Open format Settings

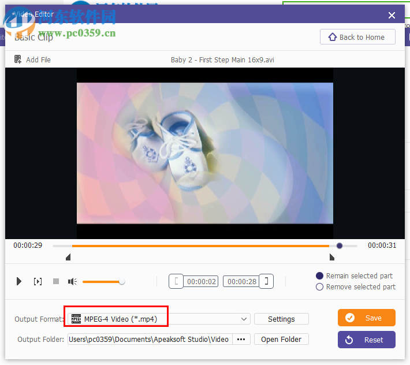[x=281, y=319]
